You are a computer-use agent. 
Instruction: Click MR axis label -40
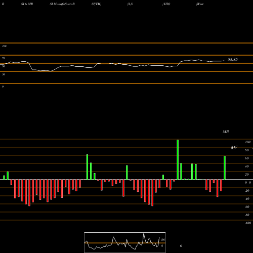pyautogui.click(x=247, y=199)
